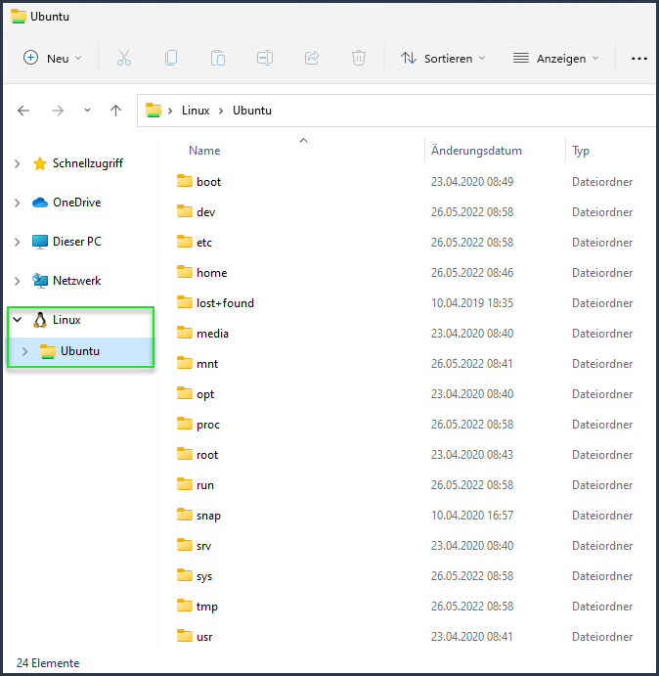
Task: Sort by the Typ column header
Action: pyautogui.click(x=581, y=151)
